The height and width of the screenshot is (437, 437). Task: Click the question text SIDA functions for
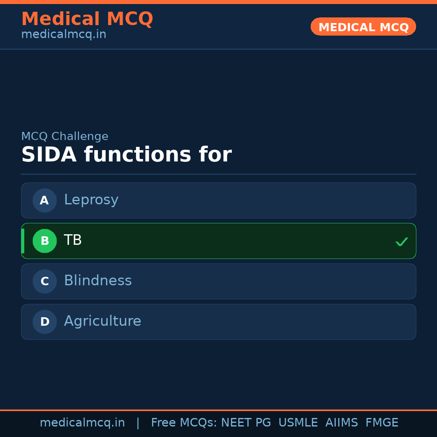pos(126,155)
